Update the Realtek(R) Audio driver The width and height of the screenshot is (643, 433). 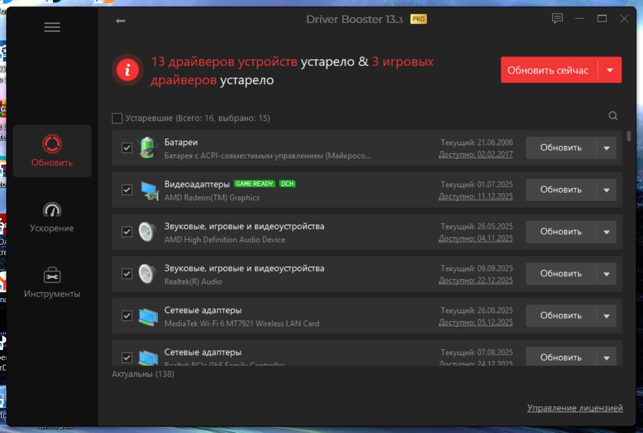coord(561,274)
